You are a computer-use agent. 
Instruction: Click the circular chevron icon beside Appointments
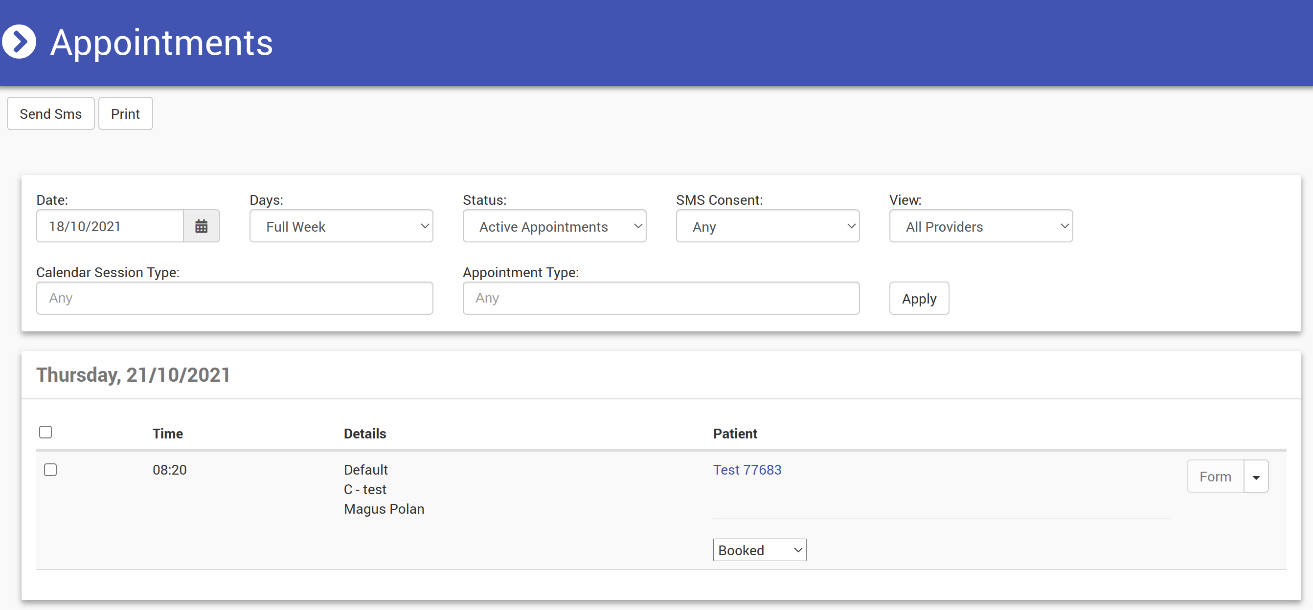tap(20, 42)
